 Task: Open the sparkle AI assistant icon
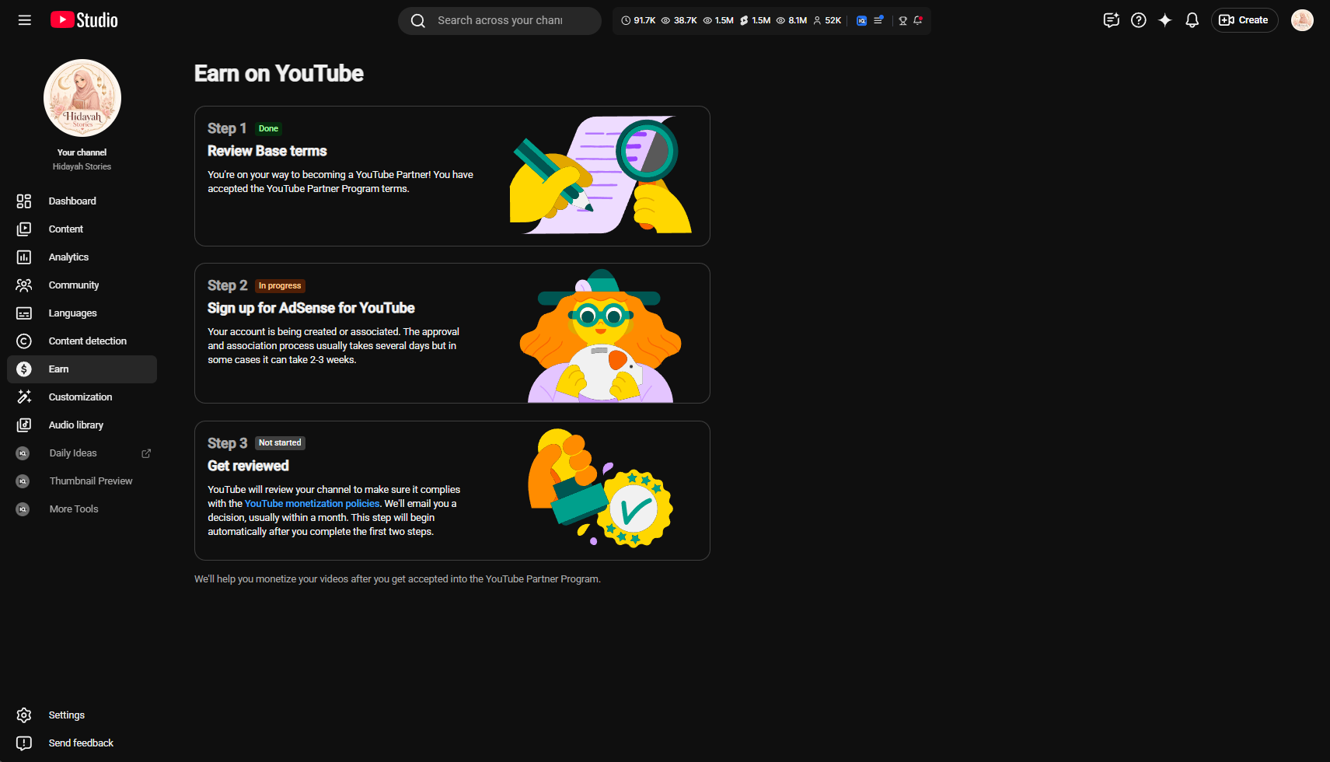click(1165, 20)
